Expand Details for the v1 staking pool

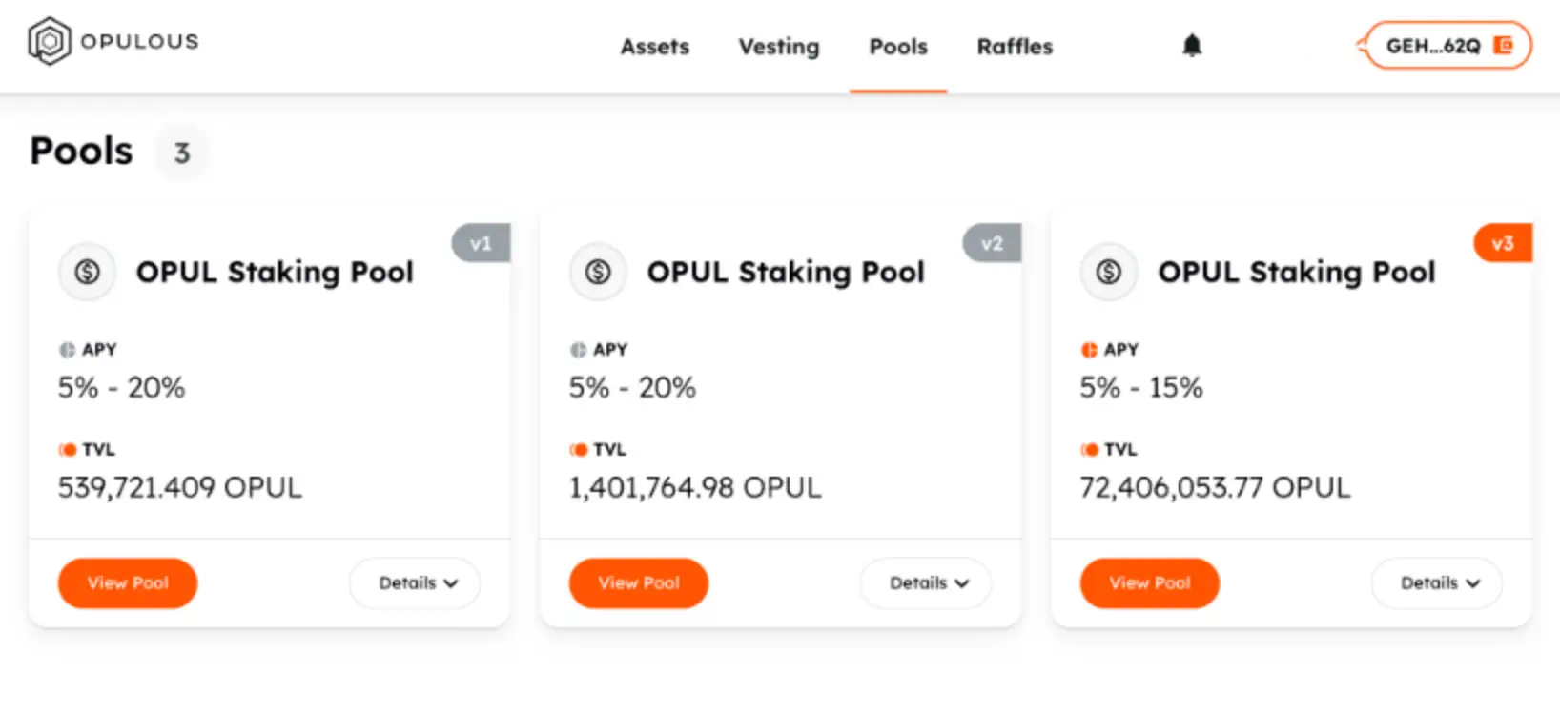pos(416,583)
